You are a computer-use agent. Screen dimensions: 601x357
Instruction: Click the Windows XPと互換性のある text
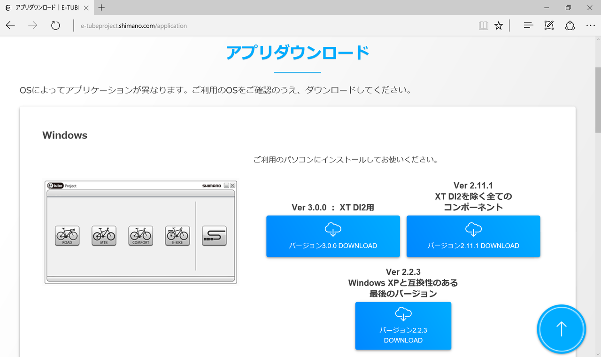tap(403, 283)
